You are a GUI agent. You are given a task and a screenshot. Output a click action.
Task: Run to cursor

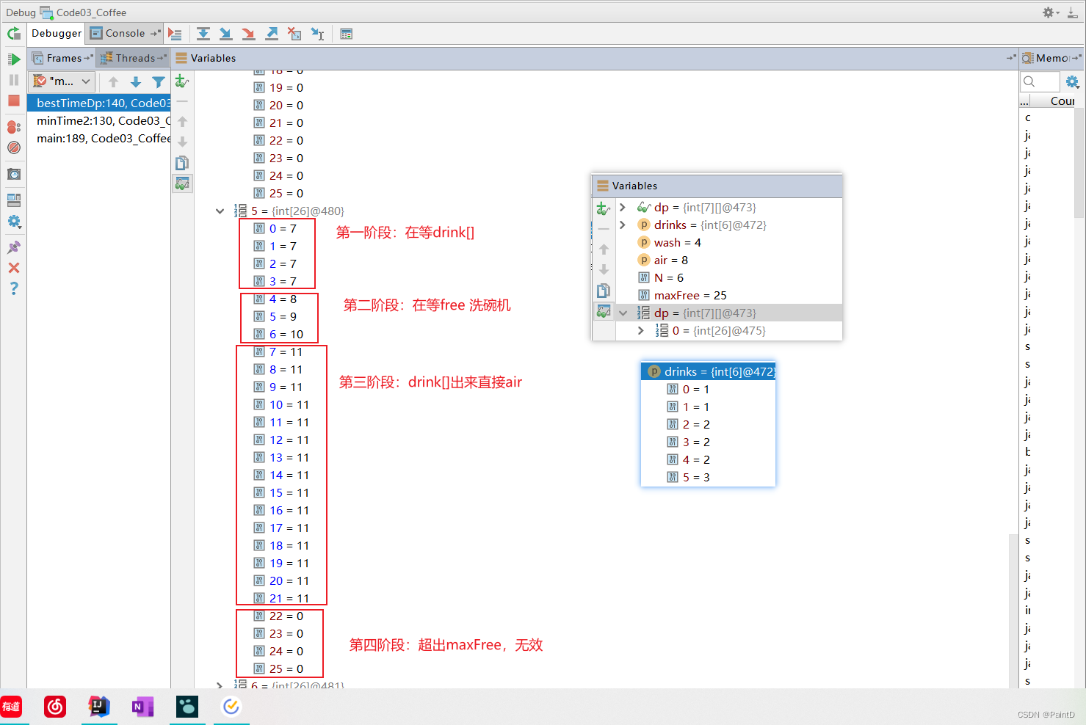click(317, 34)
